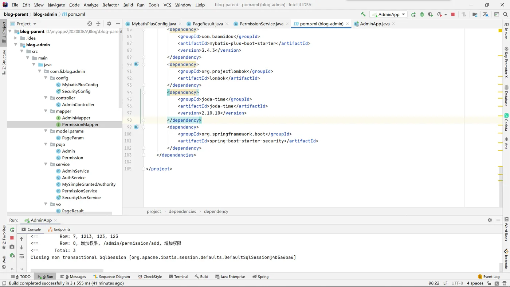Toggle the Maven tool window

tap(506, 31)
